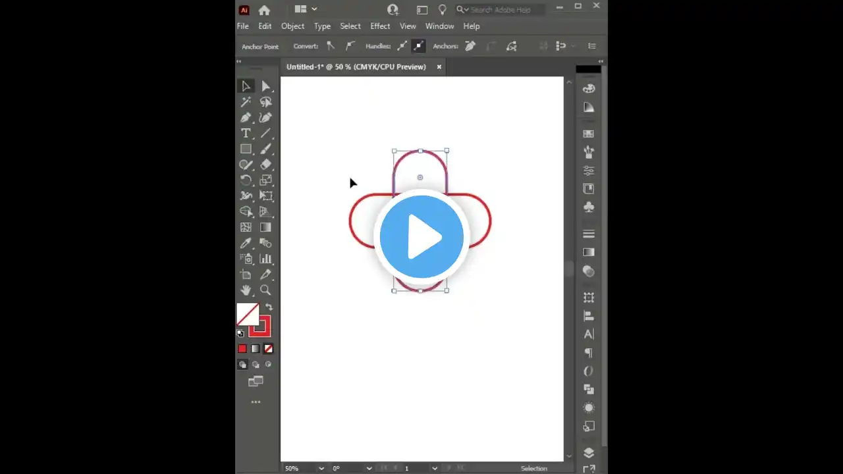843x474 pixels.
Task: Open the Color panel icon
Action: pyautogui.click(x=588, y=88)
